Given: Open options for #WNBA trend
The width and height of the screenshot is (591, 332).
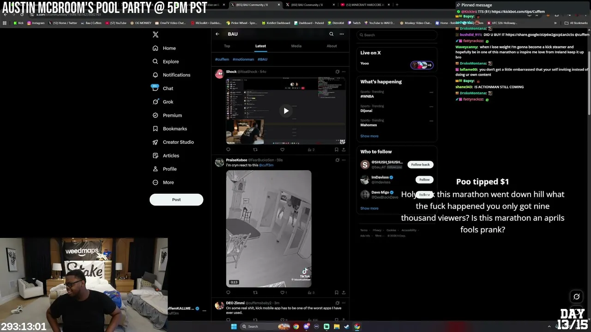Looking at the screenshot, I should click(431, 92).
